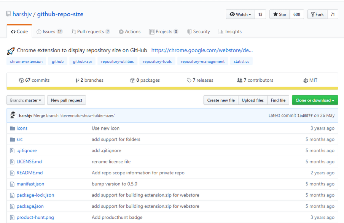The height and width of the screenshot is (223, 344).
Task: View the 608 stargazers count
Action: point(297,14)
